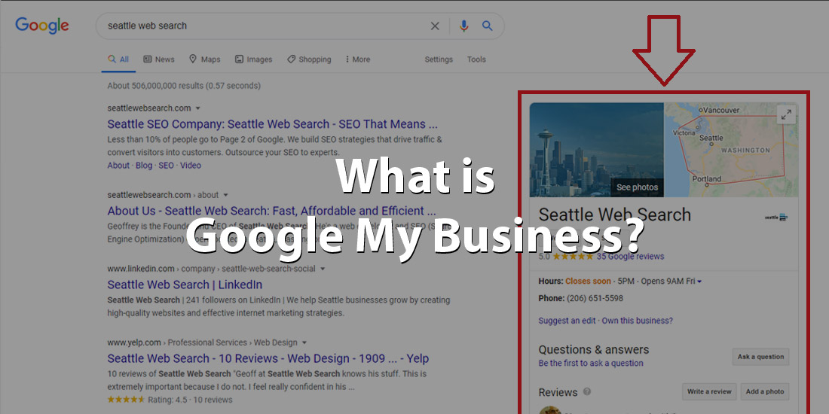
Task: Open search Settings
Action: coord(439,59)
